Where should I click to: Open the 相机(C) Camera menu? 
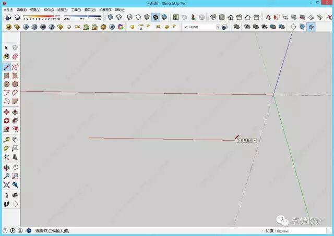tap(49, 10)
